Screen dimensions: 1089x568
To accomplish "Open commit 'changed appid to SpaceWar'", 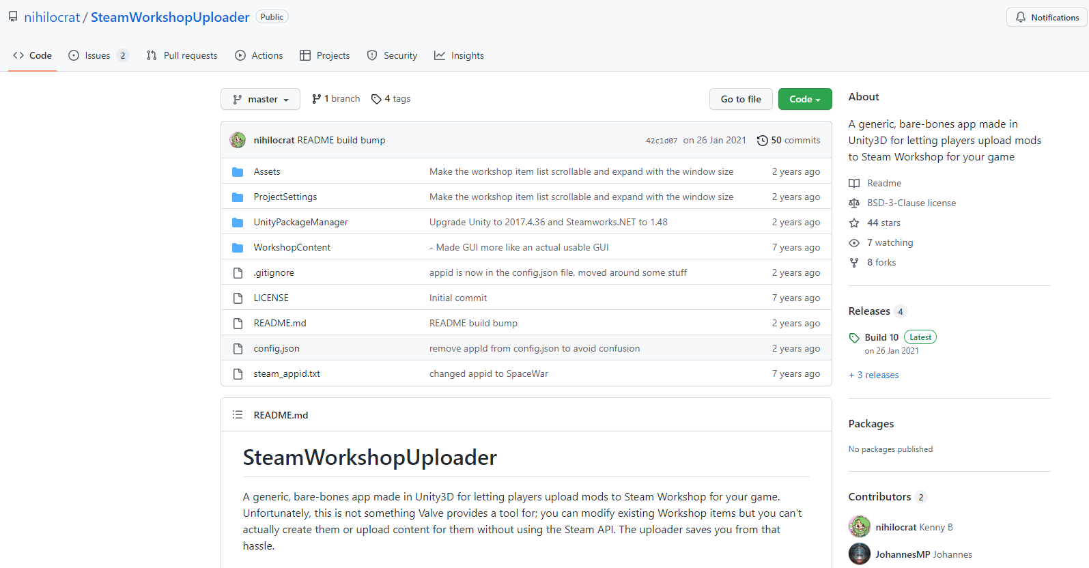I will coord(489,373).
